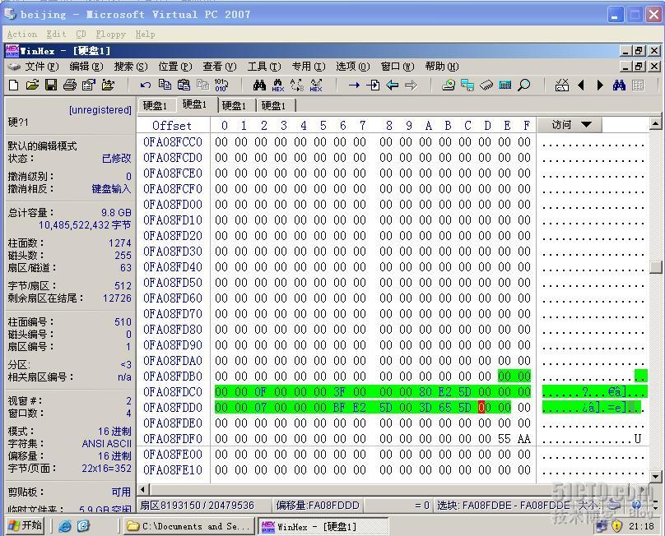
Task: Click the Data Interpreter grid icon at toolbar end
Action: coord(638,85)
